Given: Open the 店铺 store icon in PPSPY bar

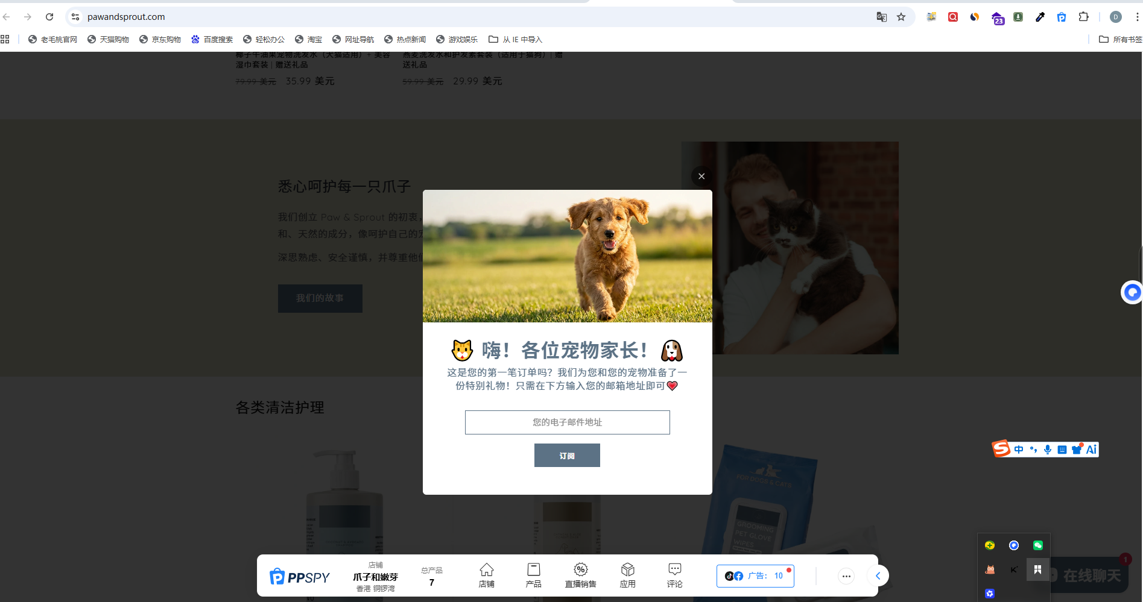Looking at the screenshot, I should point(486,575).
